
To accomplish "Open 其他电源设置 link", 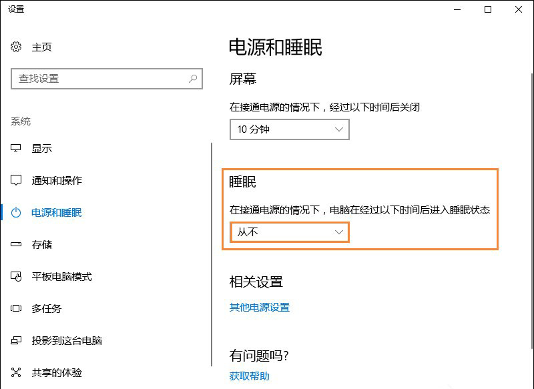I will click(259, 308).
